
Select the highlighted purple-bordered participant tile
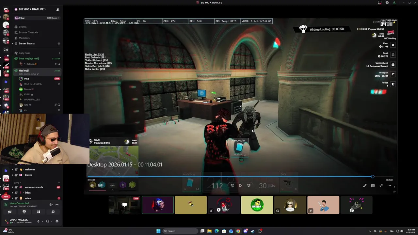(x=158, y=205)
